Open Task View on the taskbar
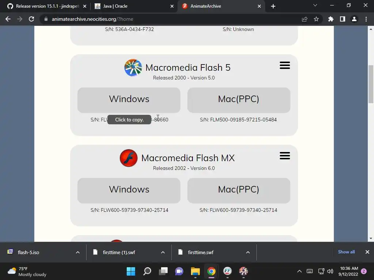 pos(163,271)
